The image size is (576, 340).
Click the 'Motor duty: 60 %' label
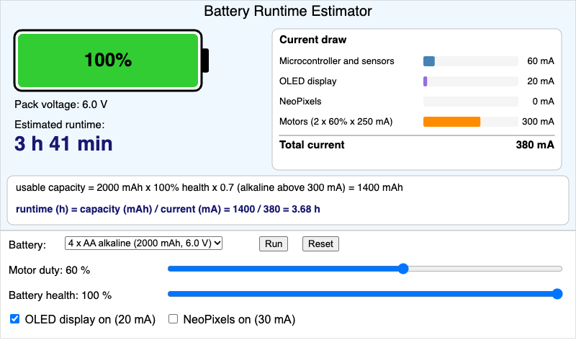tap(49, 271)
